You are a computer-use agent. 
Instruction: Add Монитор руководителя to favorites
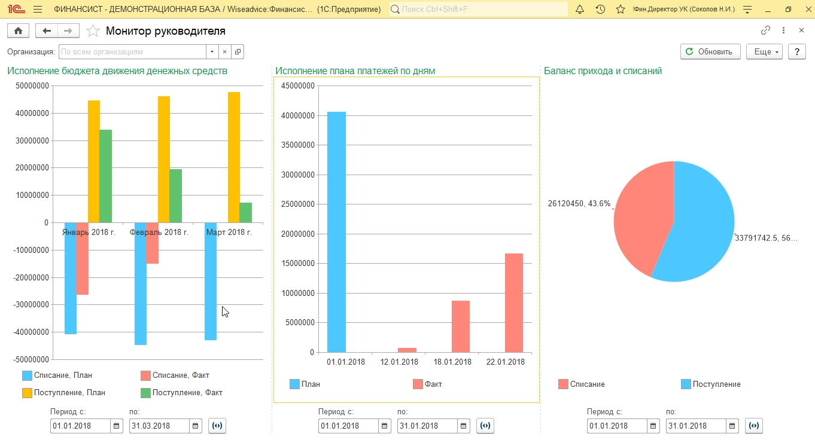click(x=93, y=31)
